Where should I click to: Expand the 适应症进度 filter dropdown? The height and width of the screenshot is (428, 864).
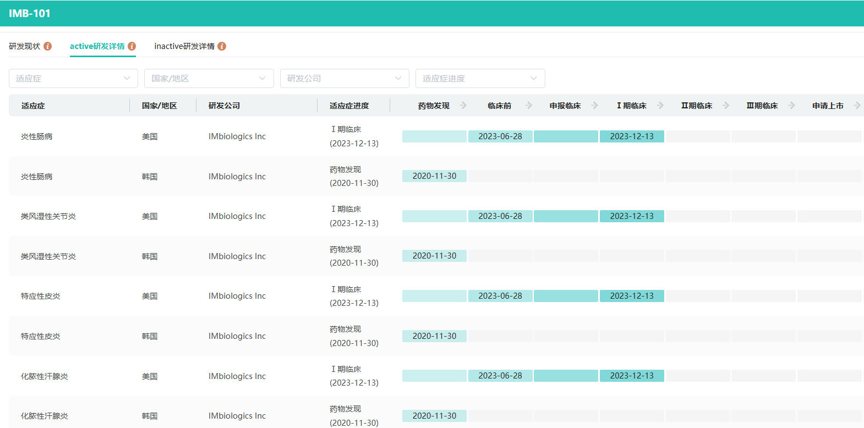pos(480,78)
